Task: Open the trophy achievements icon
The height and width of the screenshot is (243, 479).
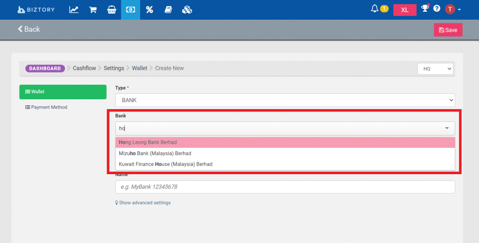Action: click(x=425, y=8)
